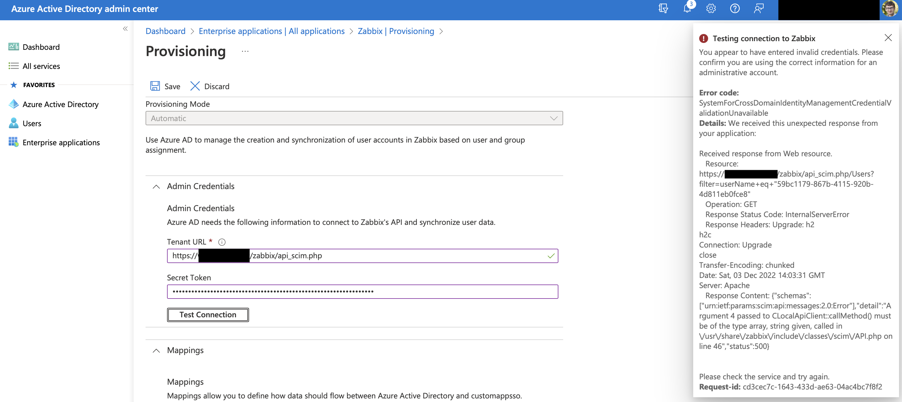
Task: Click the Testing connection to Zabbix title
Action: [x=764, y=38]
